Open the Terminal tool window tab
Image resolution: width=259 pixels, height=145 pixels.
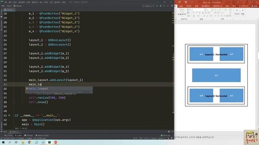coord(28,135)
